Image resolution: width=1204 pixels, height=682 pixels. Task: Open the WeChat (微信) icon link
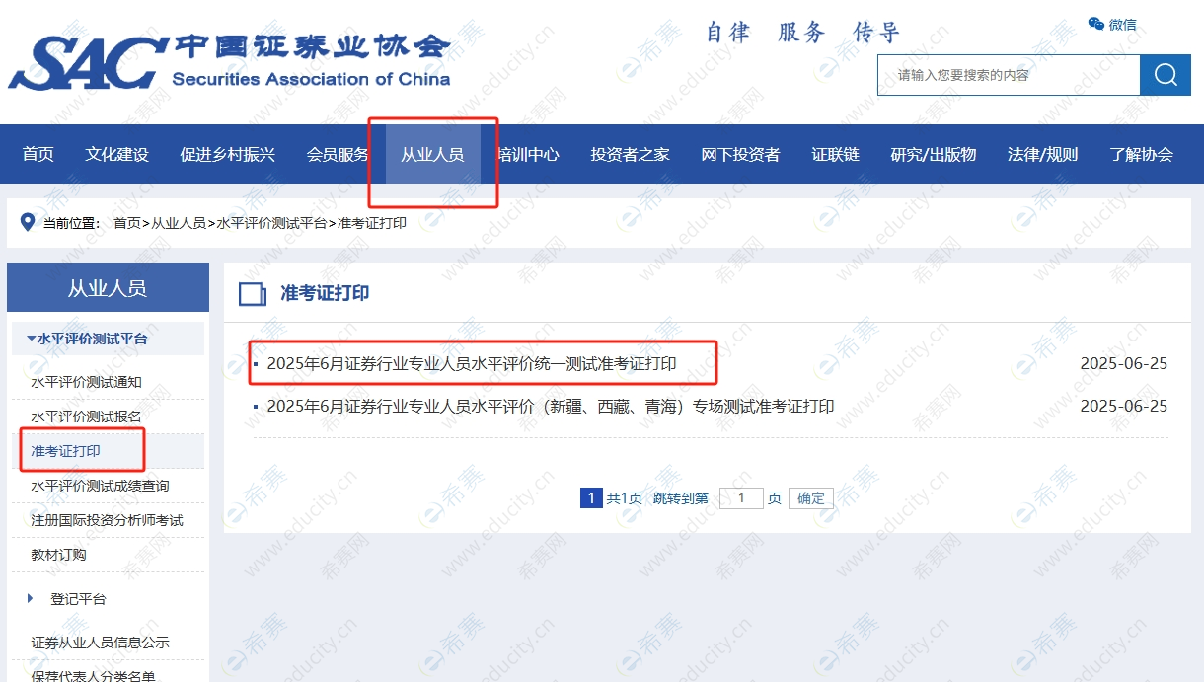[1112, 24]
